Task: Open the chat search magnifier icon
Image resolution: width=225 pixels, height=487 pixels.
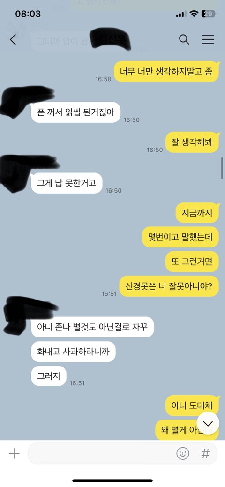Action: pos(184,39)
